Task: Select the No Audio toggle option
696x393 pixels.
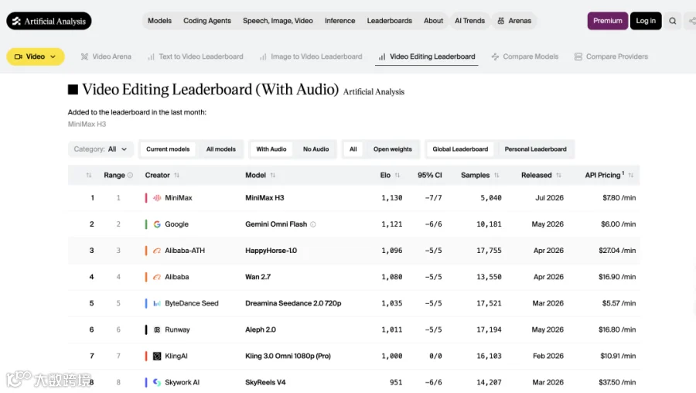Action: pos(316,149)
